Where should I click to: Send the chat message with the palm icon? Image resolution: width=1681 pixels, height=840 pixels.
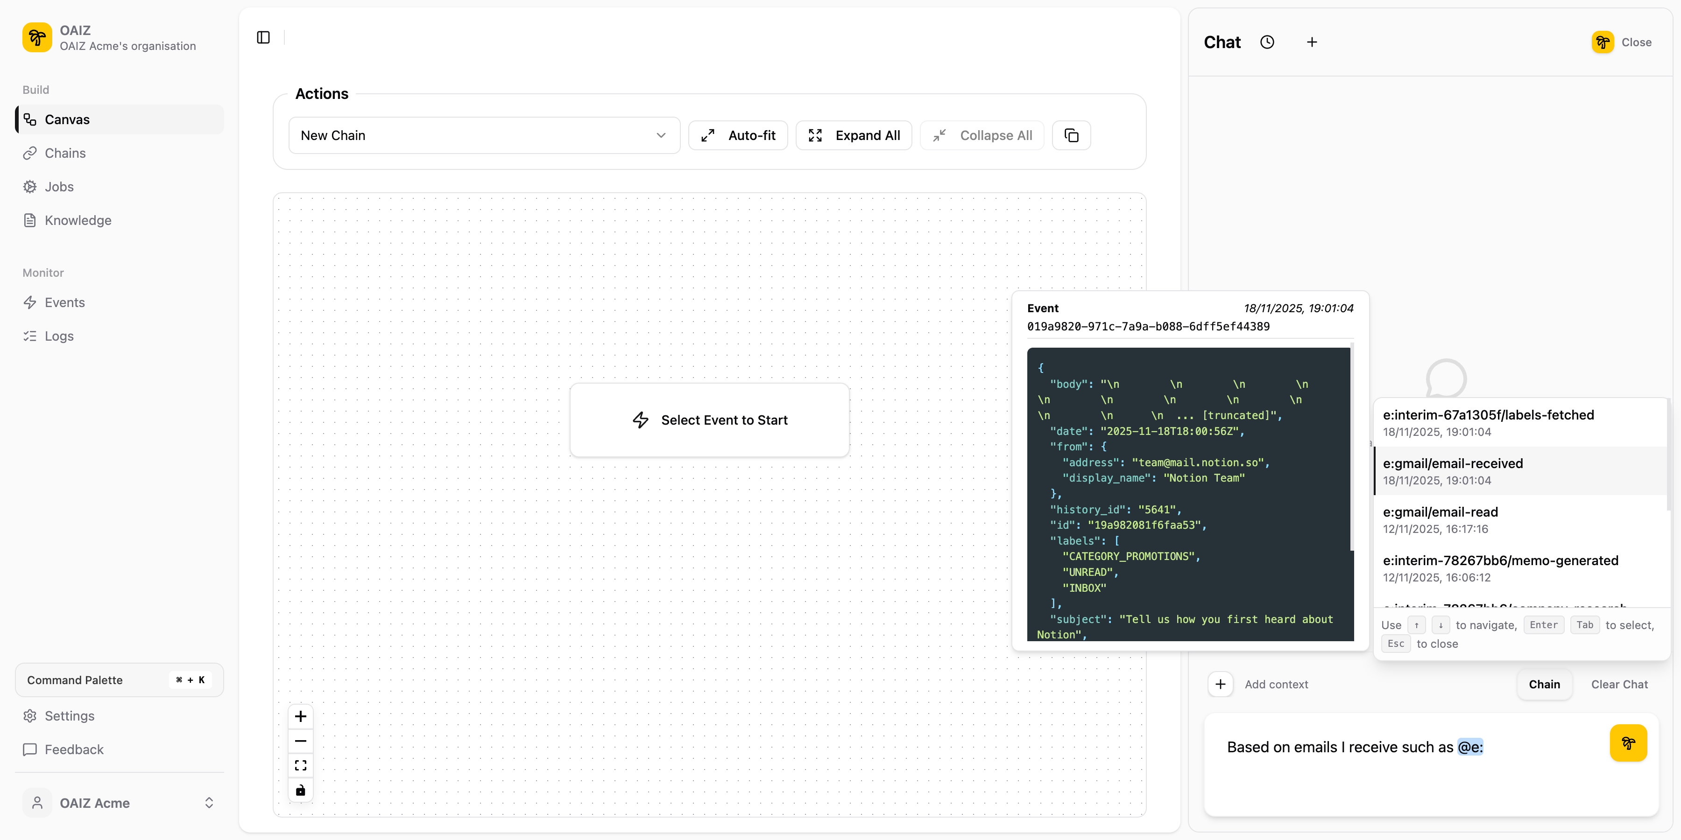[x=1627, y=743]
